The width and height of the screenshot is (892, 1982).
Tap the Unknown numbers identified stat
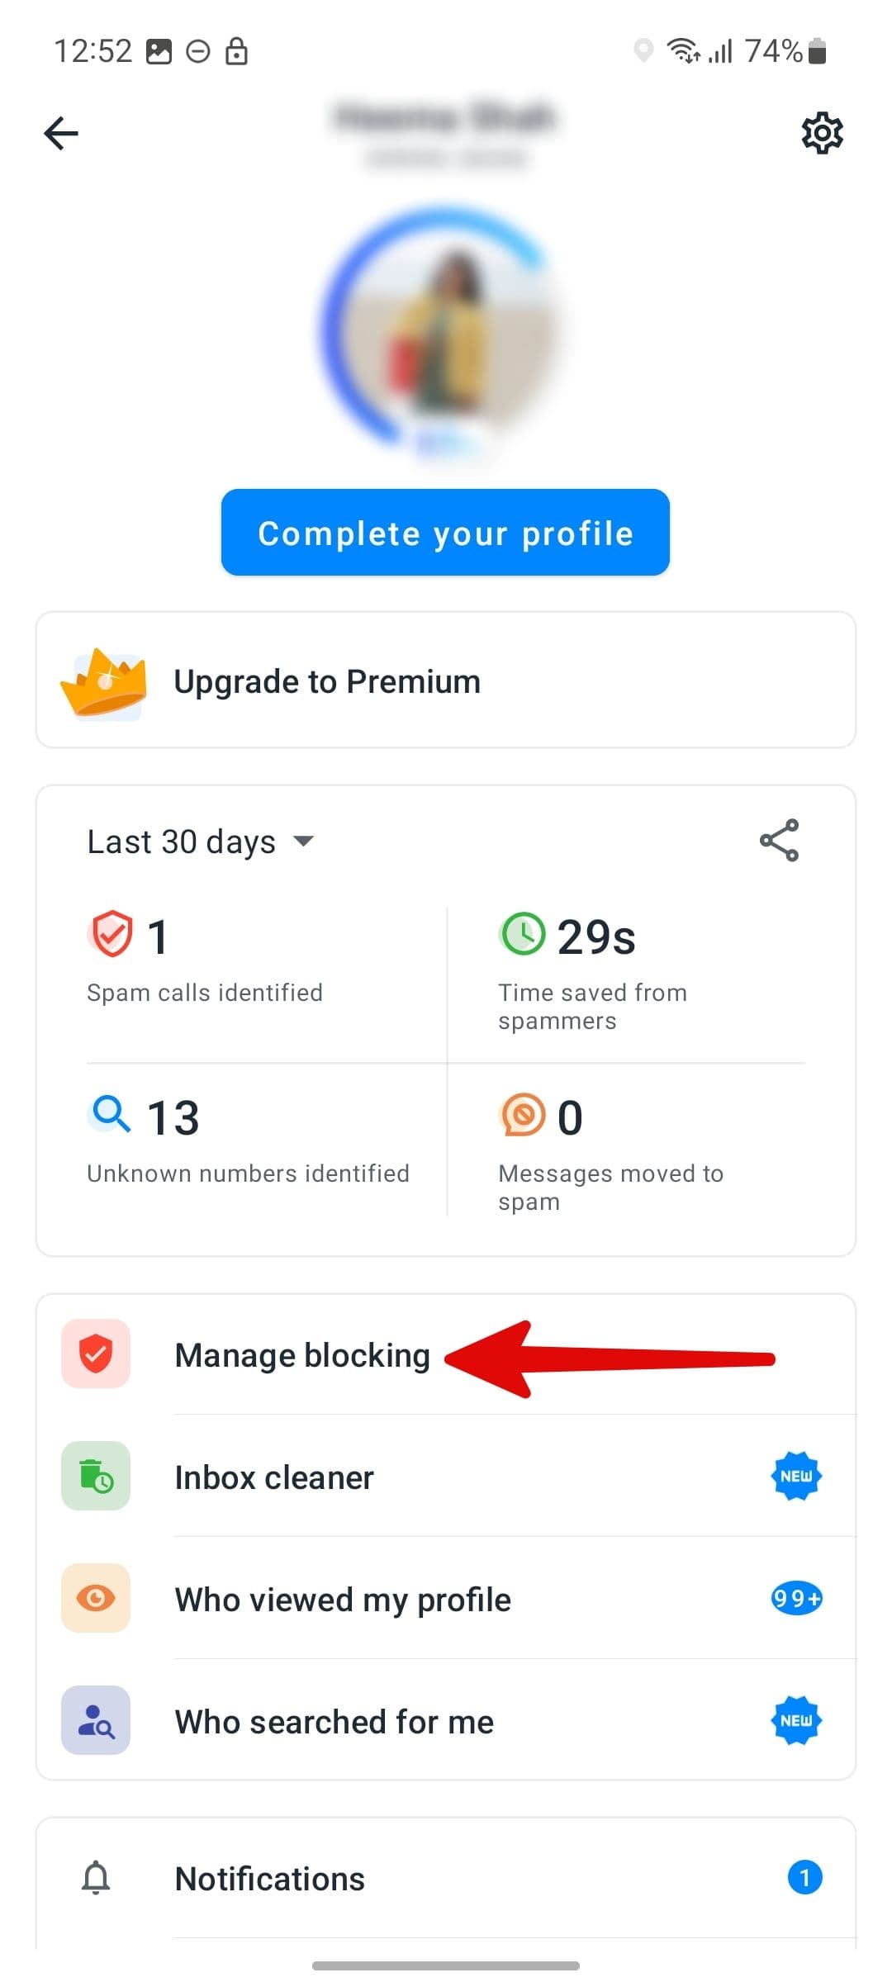(x=248, y=1140)
